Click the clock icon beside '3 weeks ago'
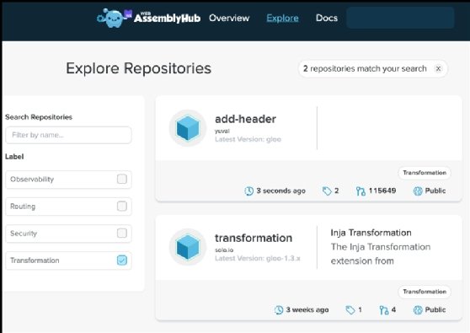470x333 pixels. pyautogui.click(x=279, y=310)
